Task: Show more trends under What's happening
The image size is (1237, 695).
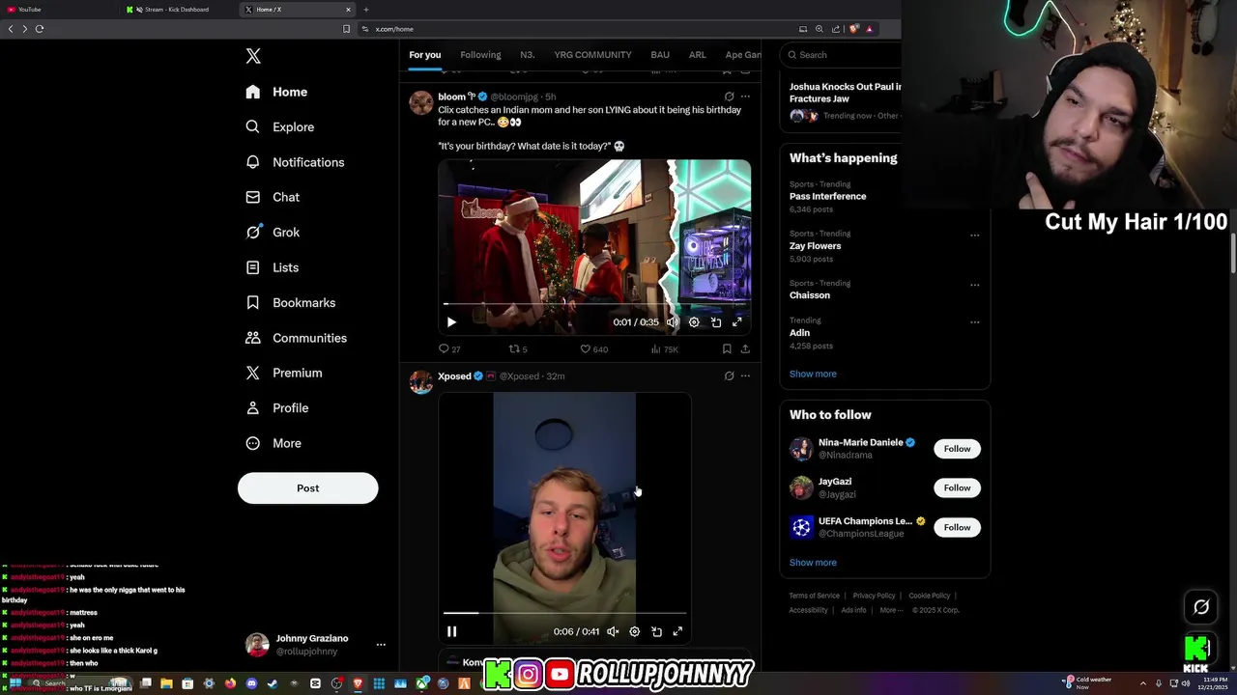Action: [813, 374]
